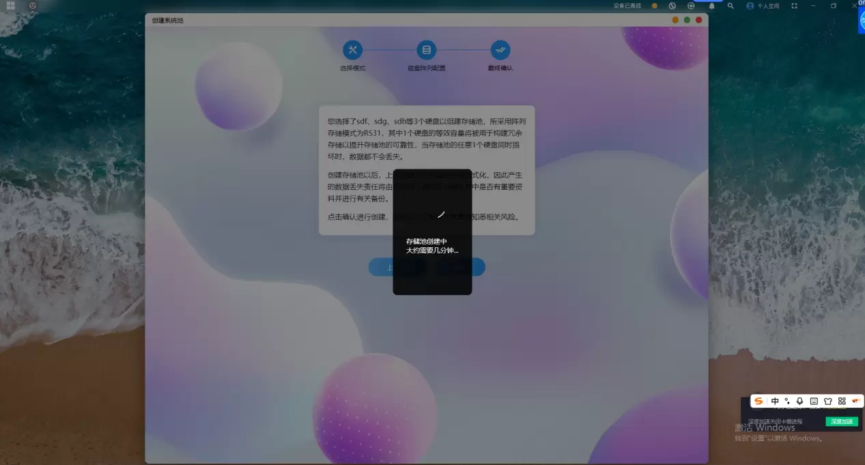
Task: Click the dashboard gauge icon in top bar
Action: (33, 5)
